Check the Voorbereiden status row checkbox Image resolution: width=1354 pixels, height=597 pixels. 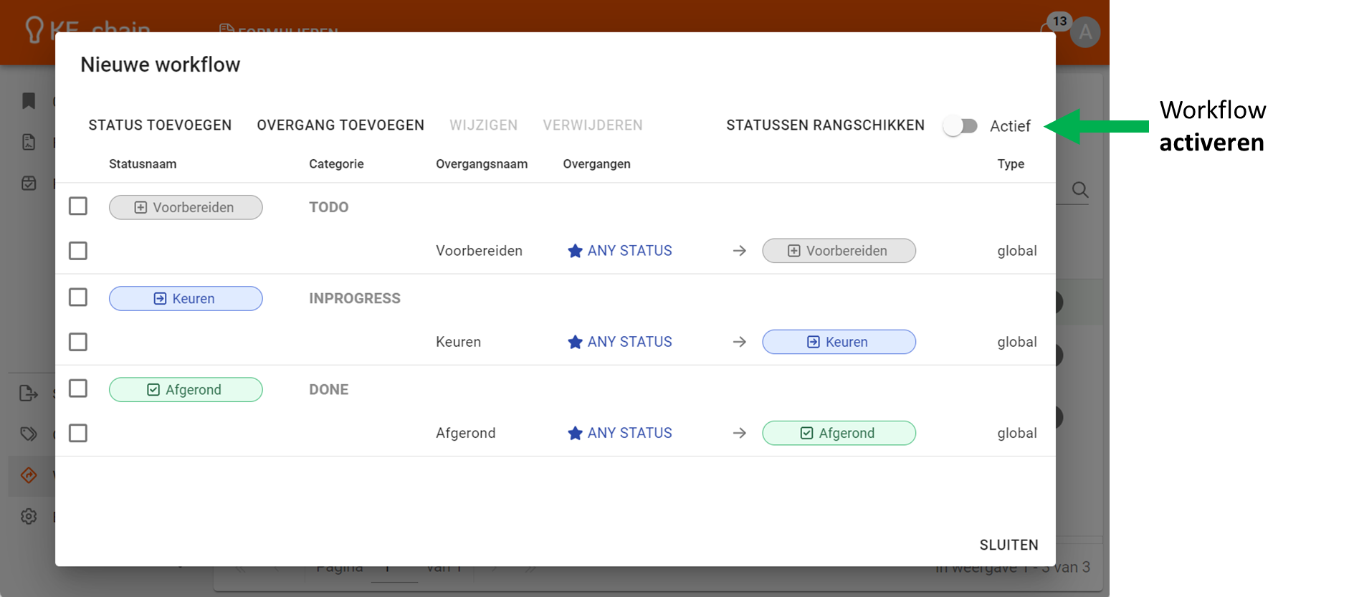(78, 206)
